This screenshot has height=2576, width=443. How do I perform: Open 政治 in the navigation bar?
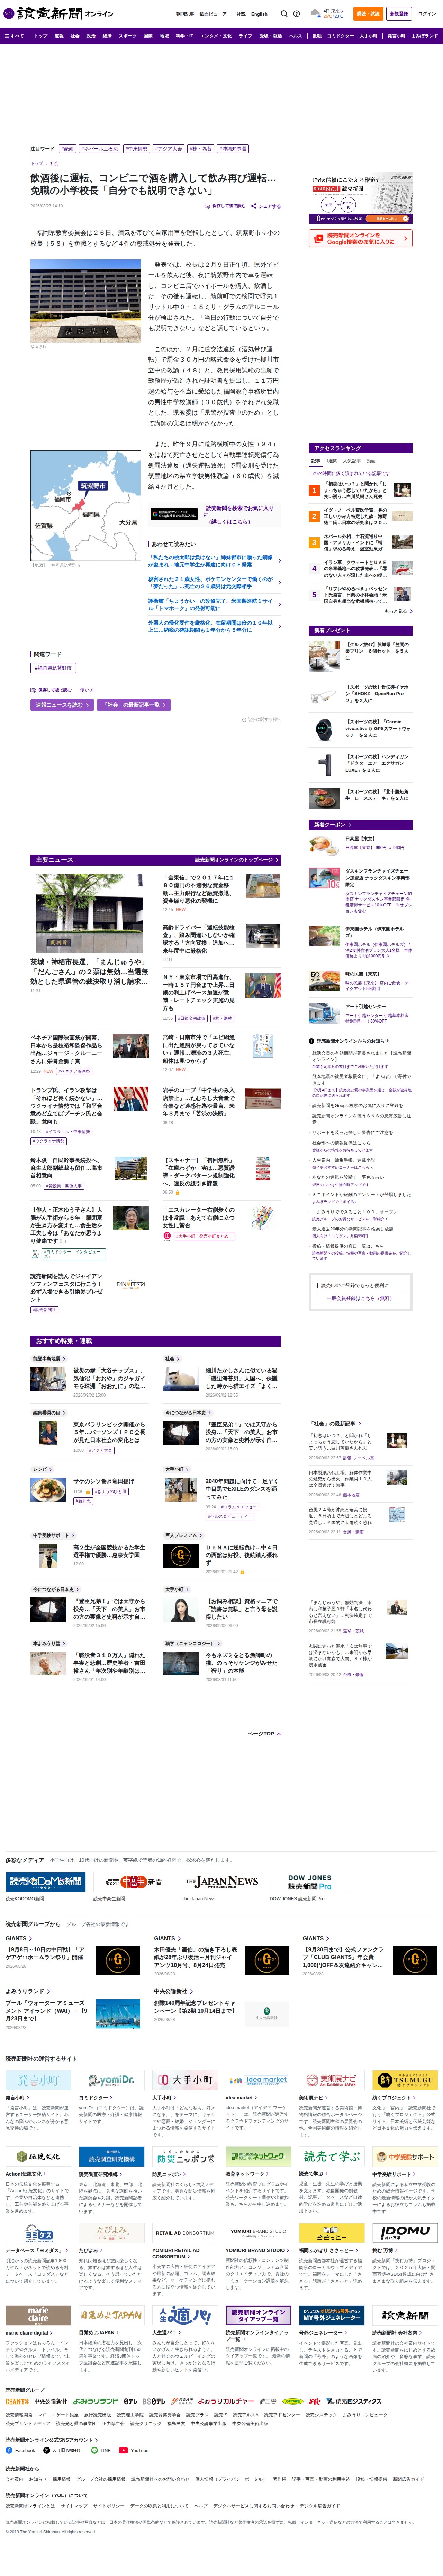click(91, 36)
